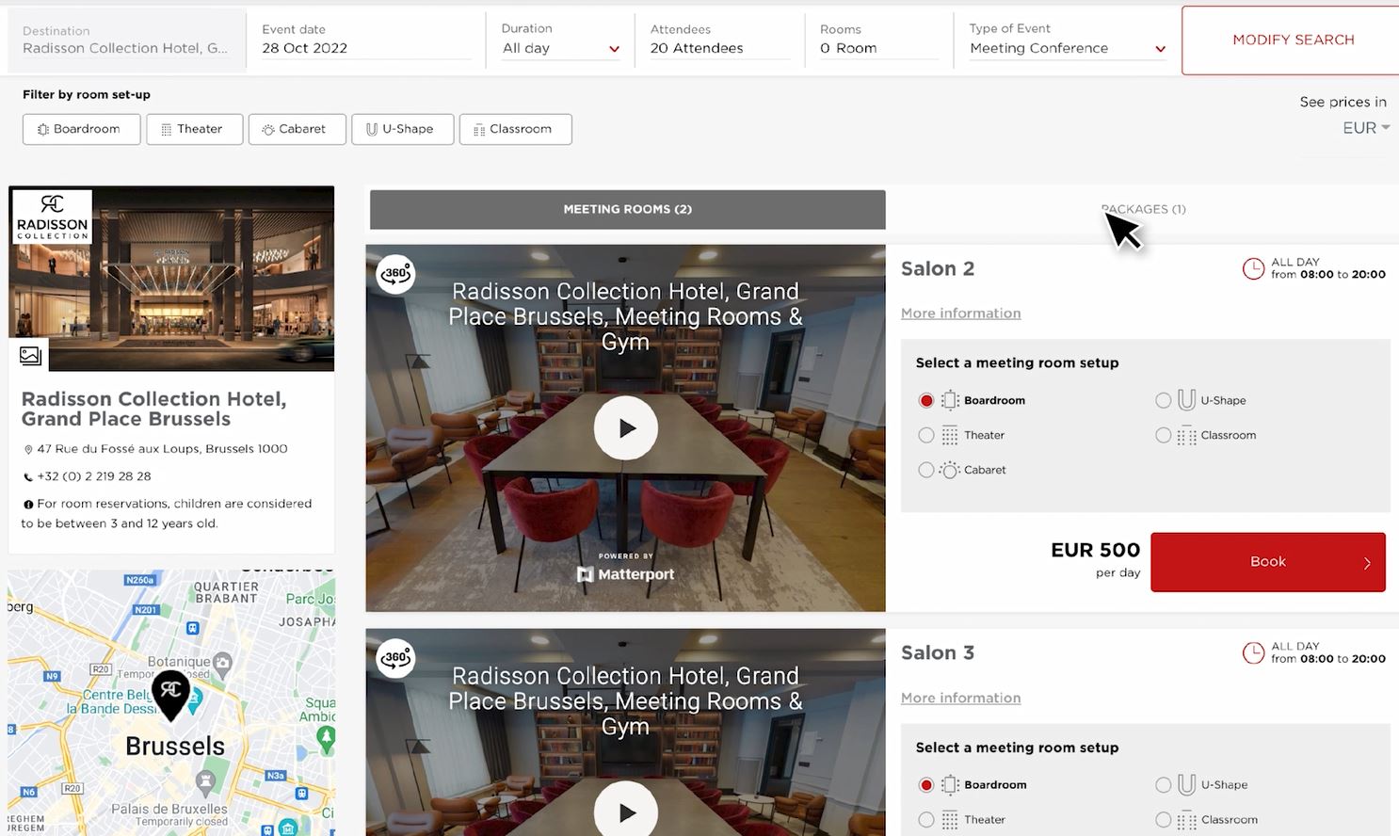Viewport: 1399px width, 836px height.
Task: Select the Meeting Rooms (2) tab
Action: pyautogui.click(x=627, y=209)
